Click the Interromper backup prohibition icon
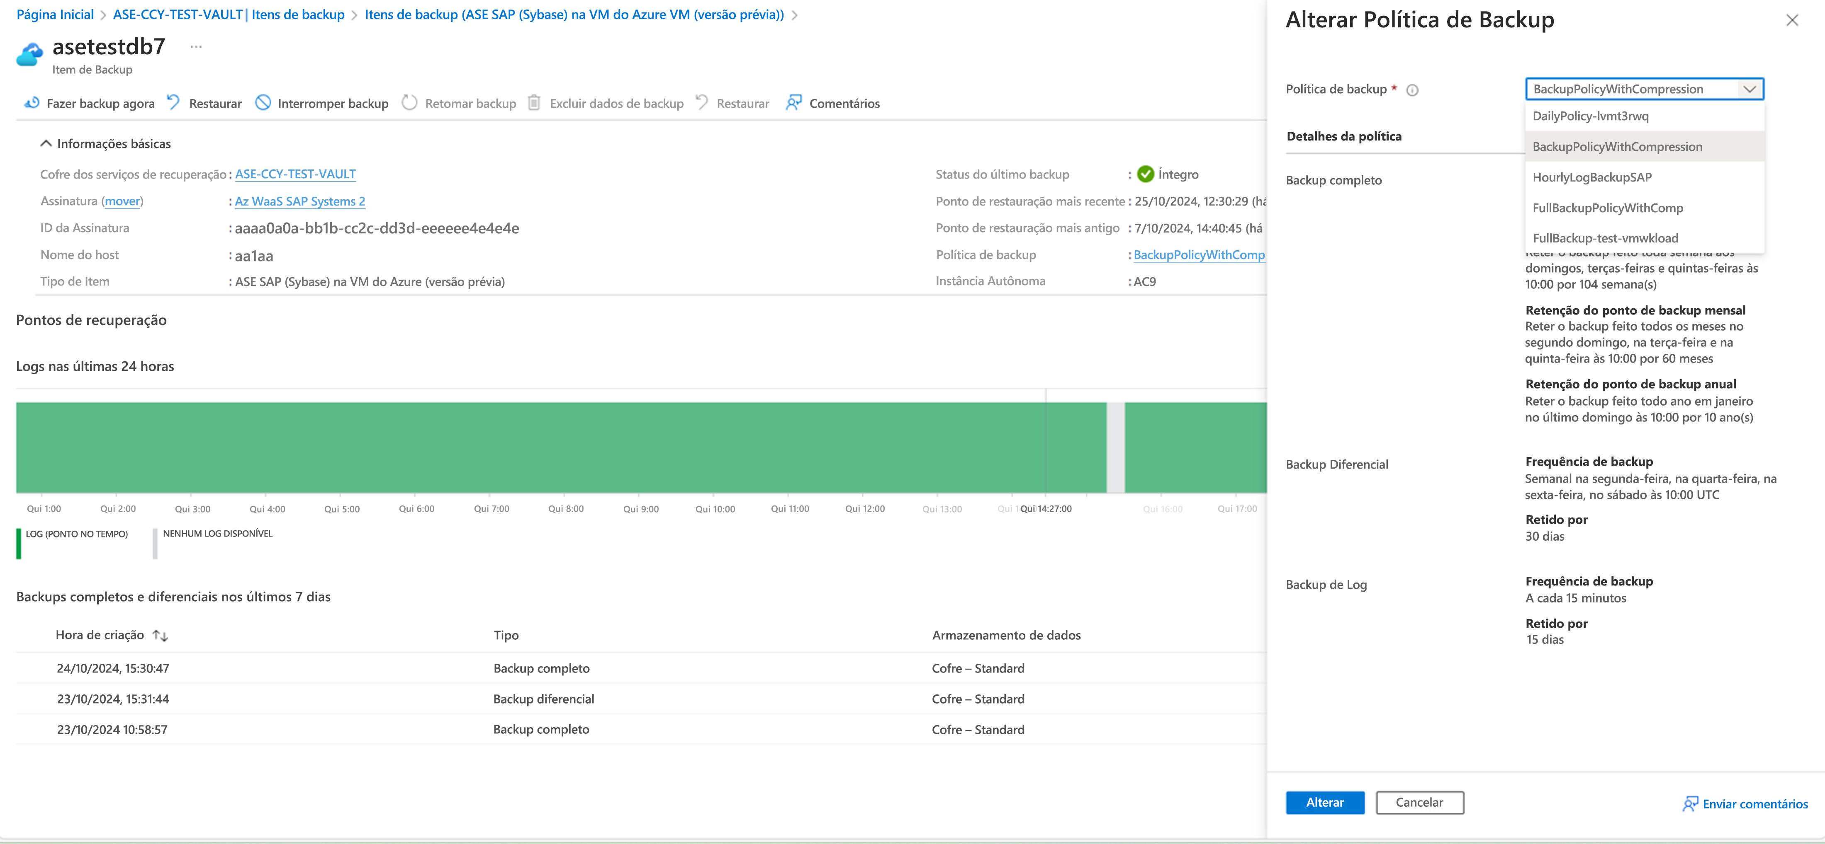 pyautogui.click(x=263, y=103)
